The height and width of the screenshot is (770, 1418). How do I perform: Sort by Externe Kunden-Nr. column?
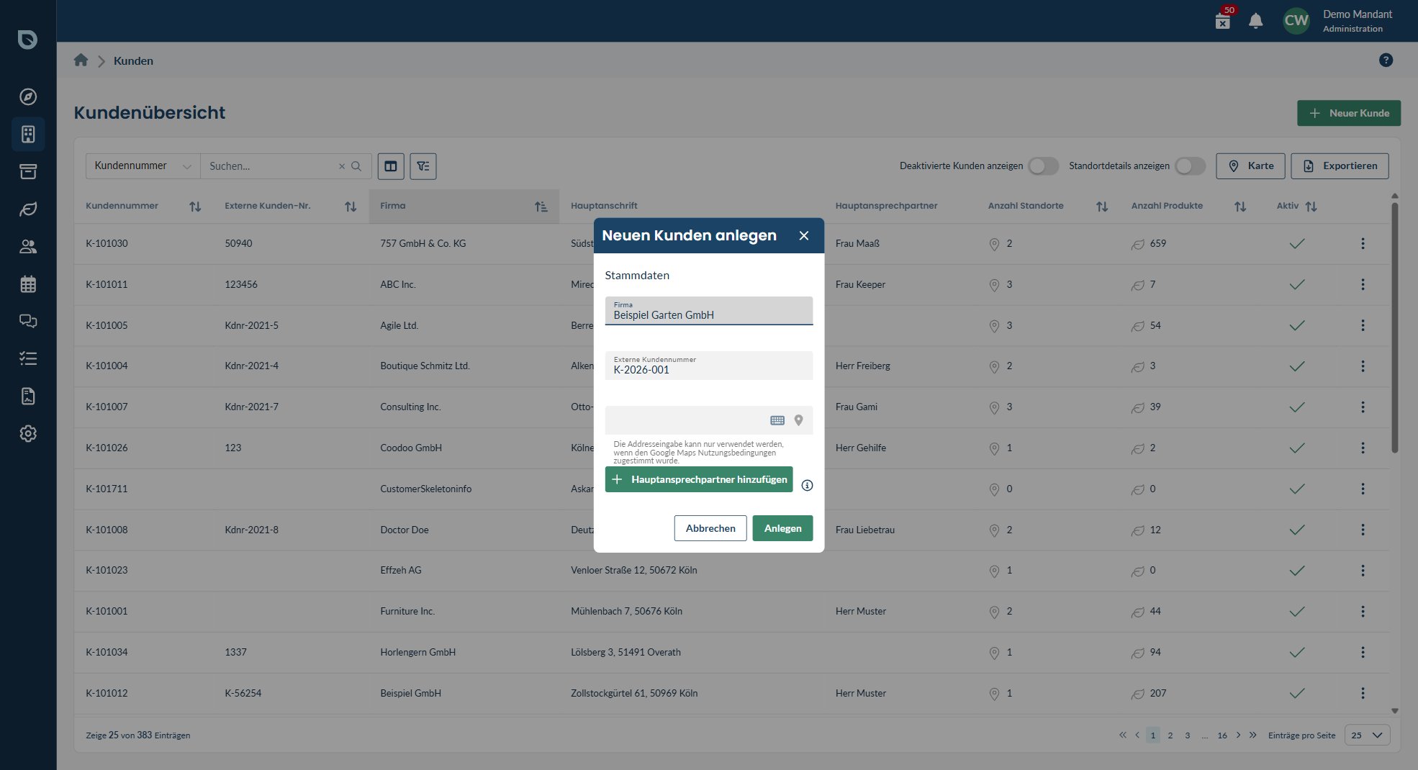coord(351,207)
